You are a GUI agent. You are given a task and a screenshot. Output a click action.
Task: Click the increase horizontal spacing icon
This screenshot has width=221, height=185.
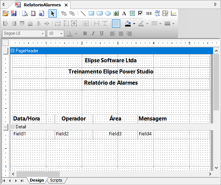tap(97, 23)
